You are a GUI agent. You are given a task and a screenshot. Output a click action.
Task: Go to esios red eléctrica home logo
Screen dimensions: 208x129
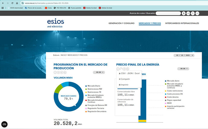(55, 23)
